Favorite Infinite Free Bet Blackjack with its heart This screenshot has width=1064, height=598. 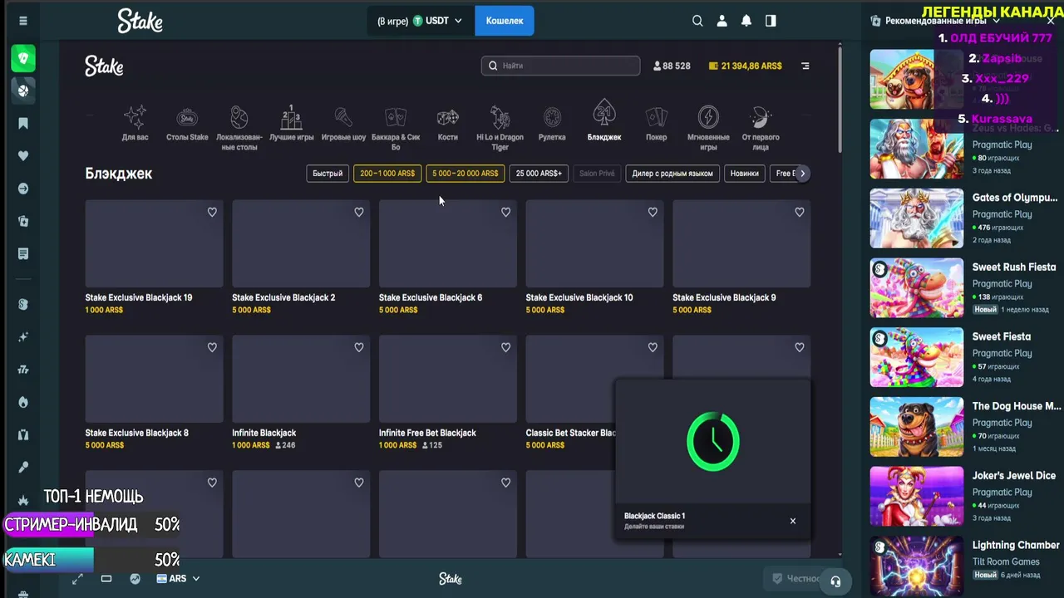pyautogui.click(x=505, y=347)
